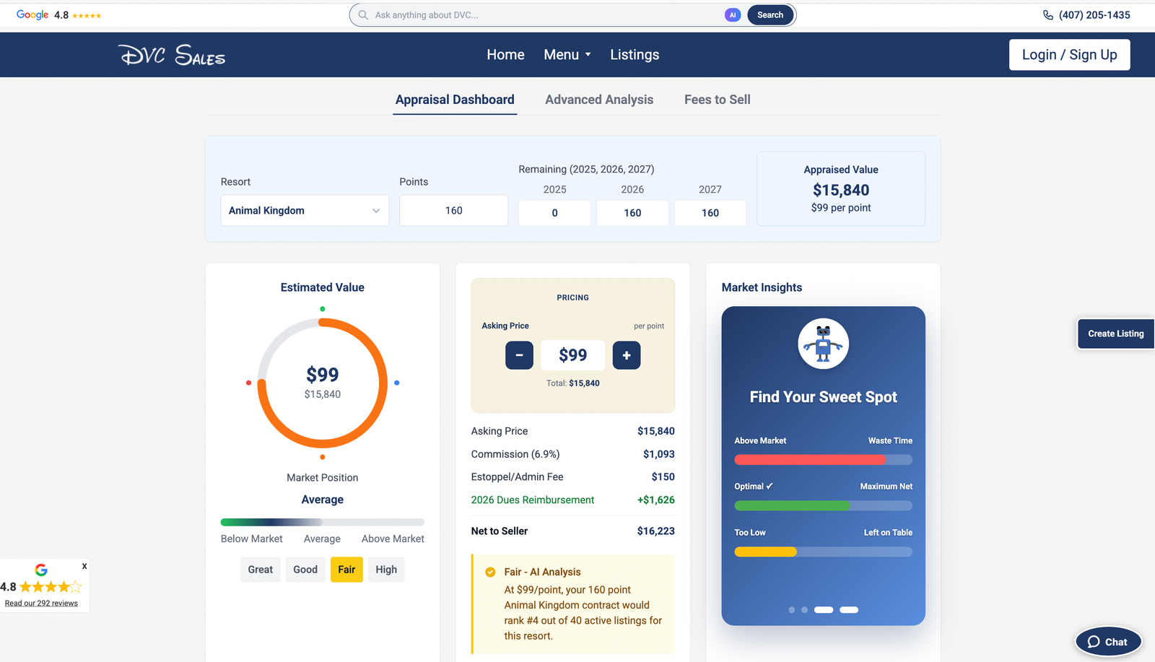Select first carousel dot in Market Insights
Screen dimensions: 1155x662
[792, 610]
